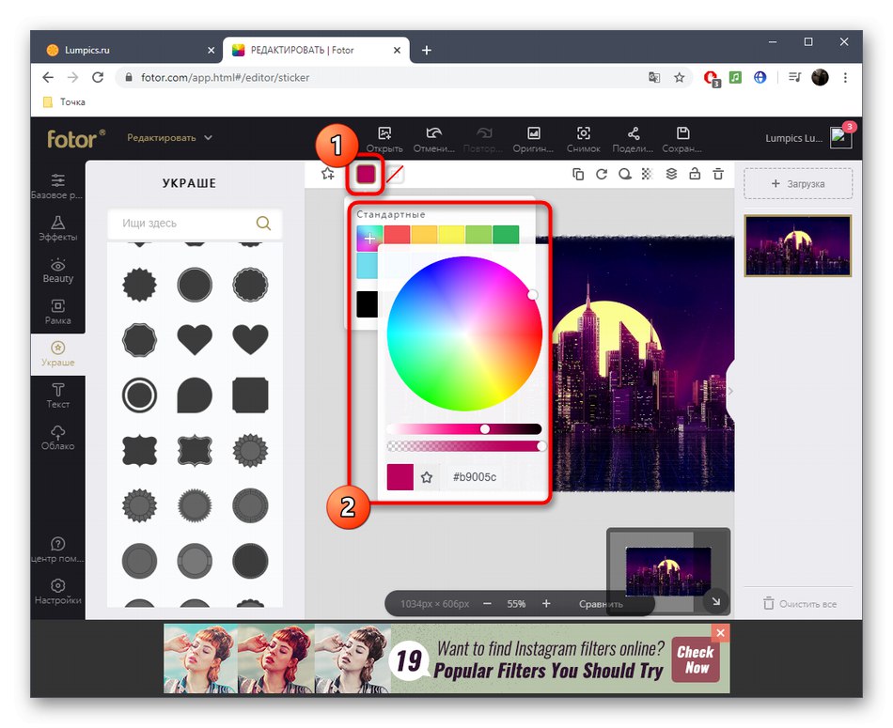The image size is (893, 728).
Task: Select the heart shape in the sticker list
Action: [195, 340]
